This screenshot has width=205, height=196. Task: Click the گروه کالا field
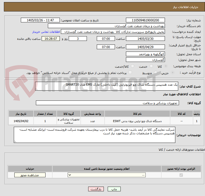107,103
